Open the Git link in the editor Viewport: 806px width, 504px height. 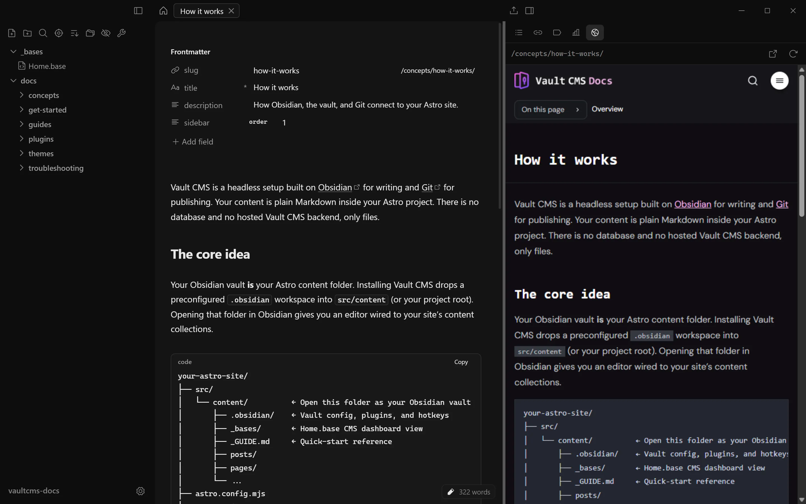[x=427, y=187]
